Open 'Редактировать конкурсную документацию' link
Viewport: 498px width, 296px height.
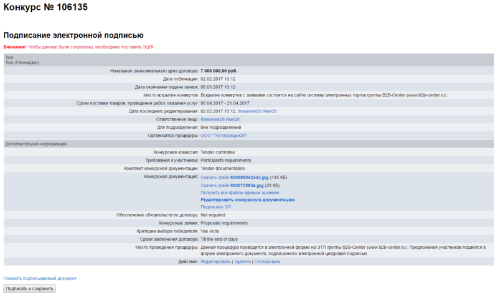click(x=247, y=200)
